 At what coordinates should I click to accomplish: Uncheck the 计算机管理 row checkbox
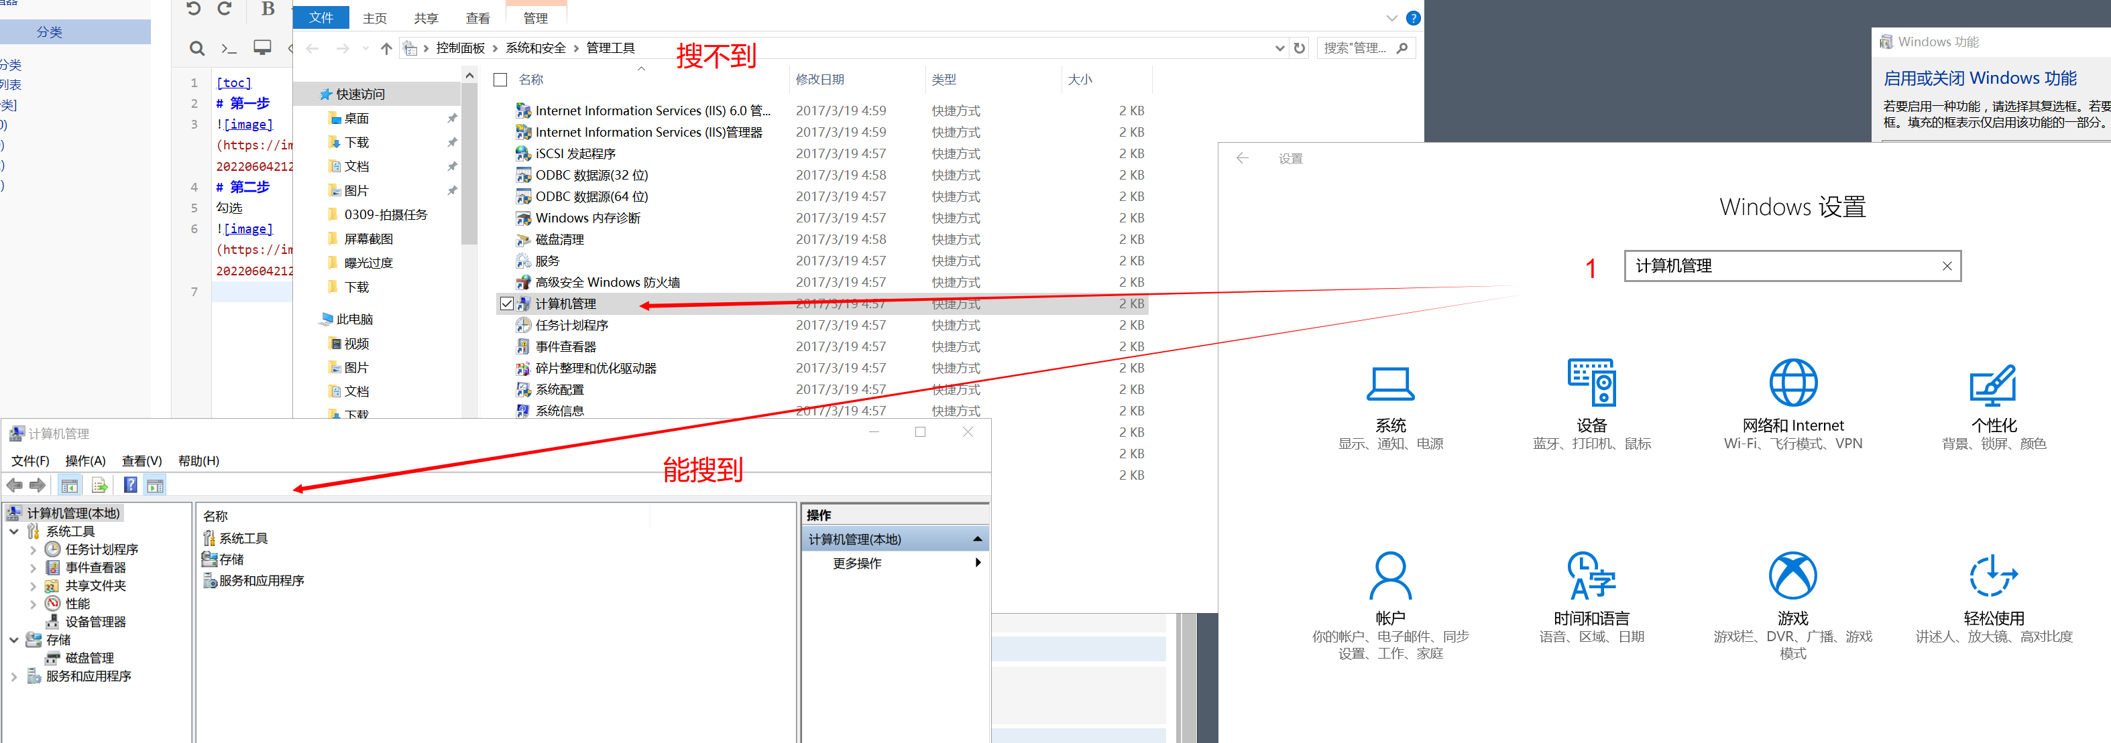(x=506, y=304)
